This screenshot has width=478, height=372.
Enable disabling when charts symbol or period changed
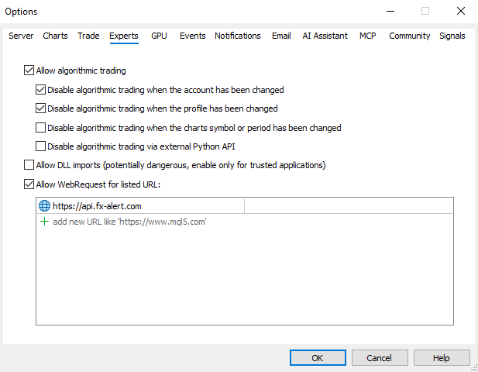pyautogui.click(x=40, y=127)
